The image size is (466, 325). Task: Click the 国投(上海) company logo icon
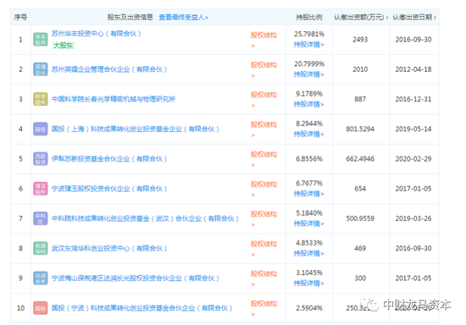41,129
